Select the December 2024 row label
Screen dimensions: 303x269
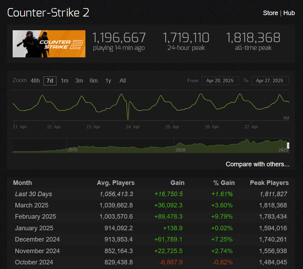(x=37, y=239)
